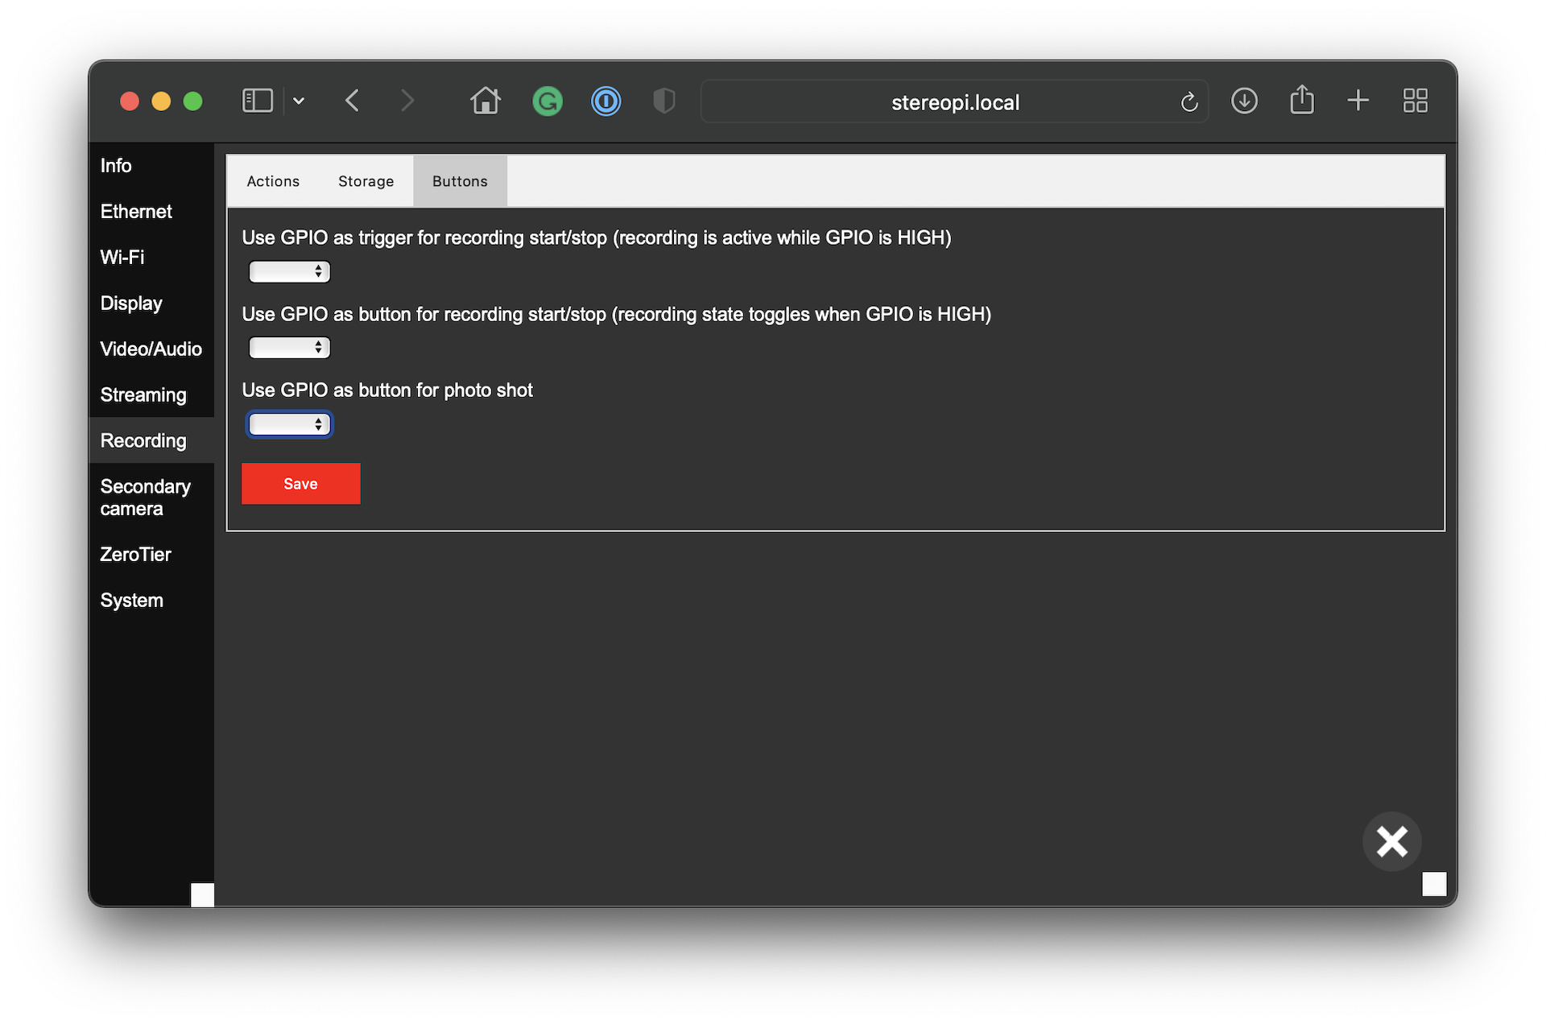
Task: Open the Streaming settings section
Action: click(x=143, y=394)
